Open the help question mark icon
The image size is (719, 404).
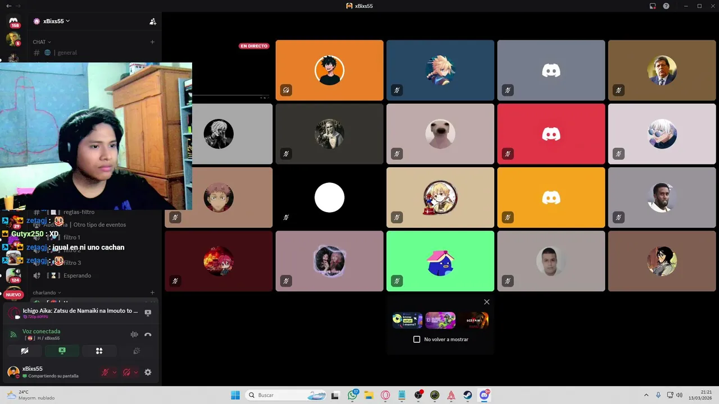pos(666,6)
